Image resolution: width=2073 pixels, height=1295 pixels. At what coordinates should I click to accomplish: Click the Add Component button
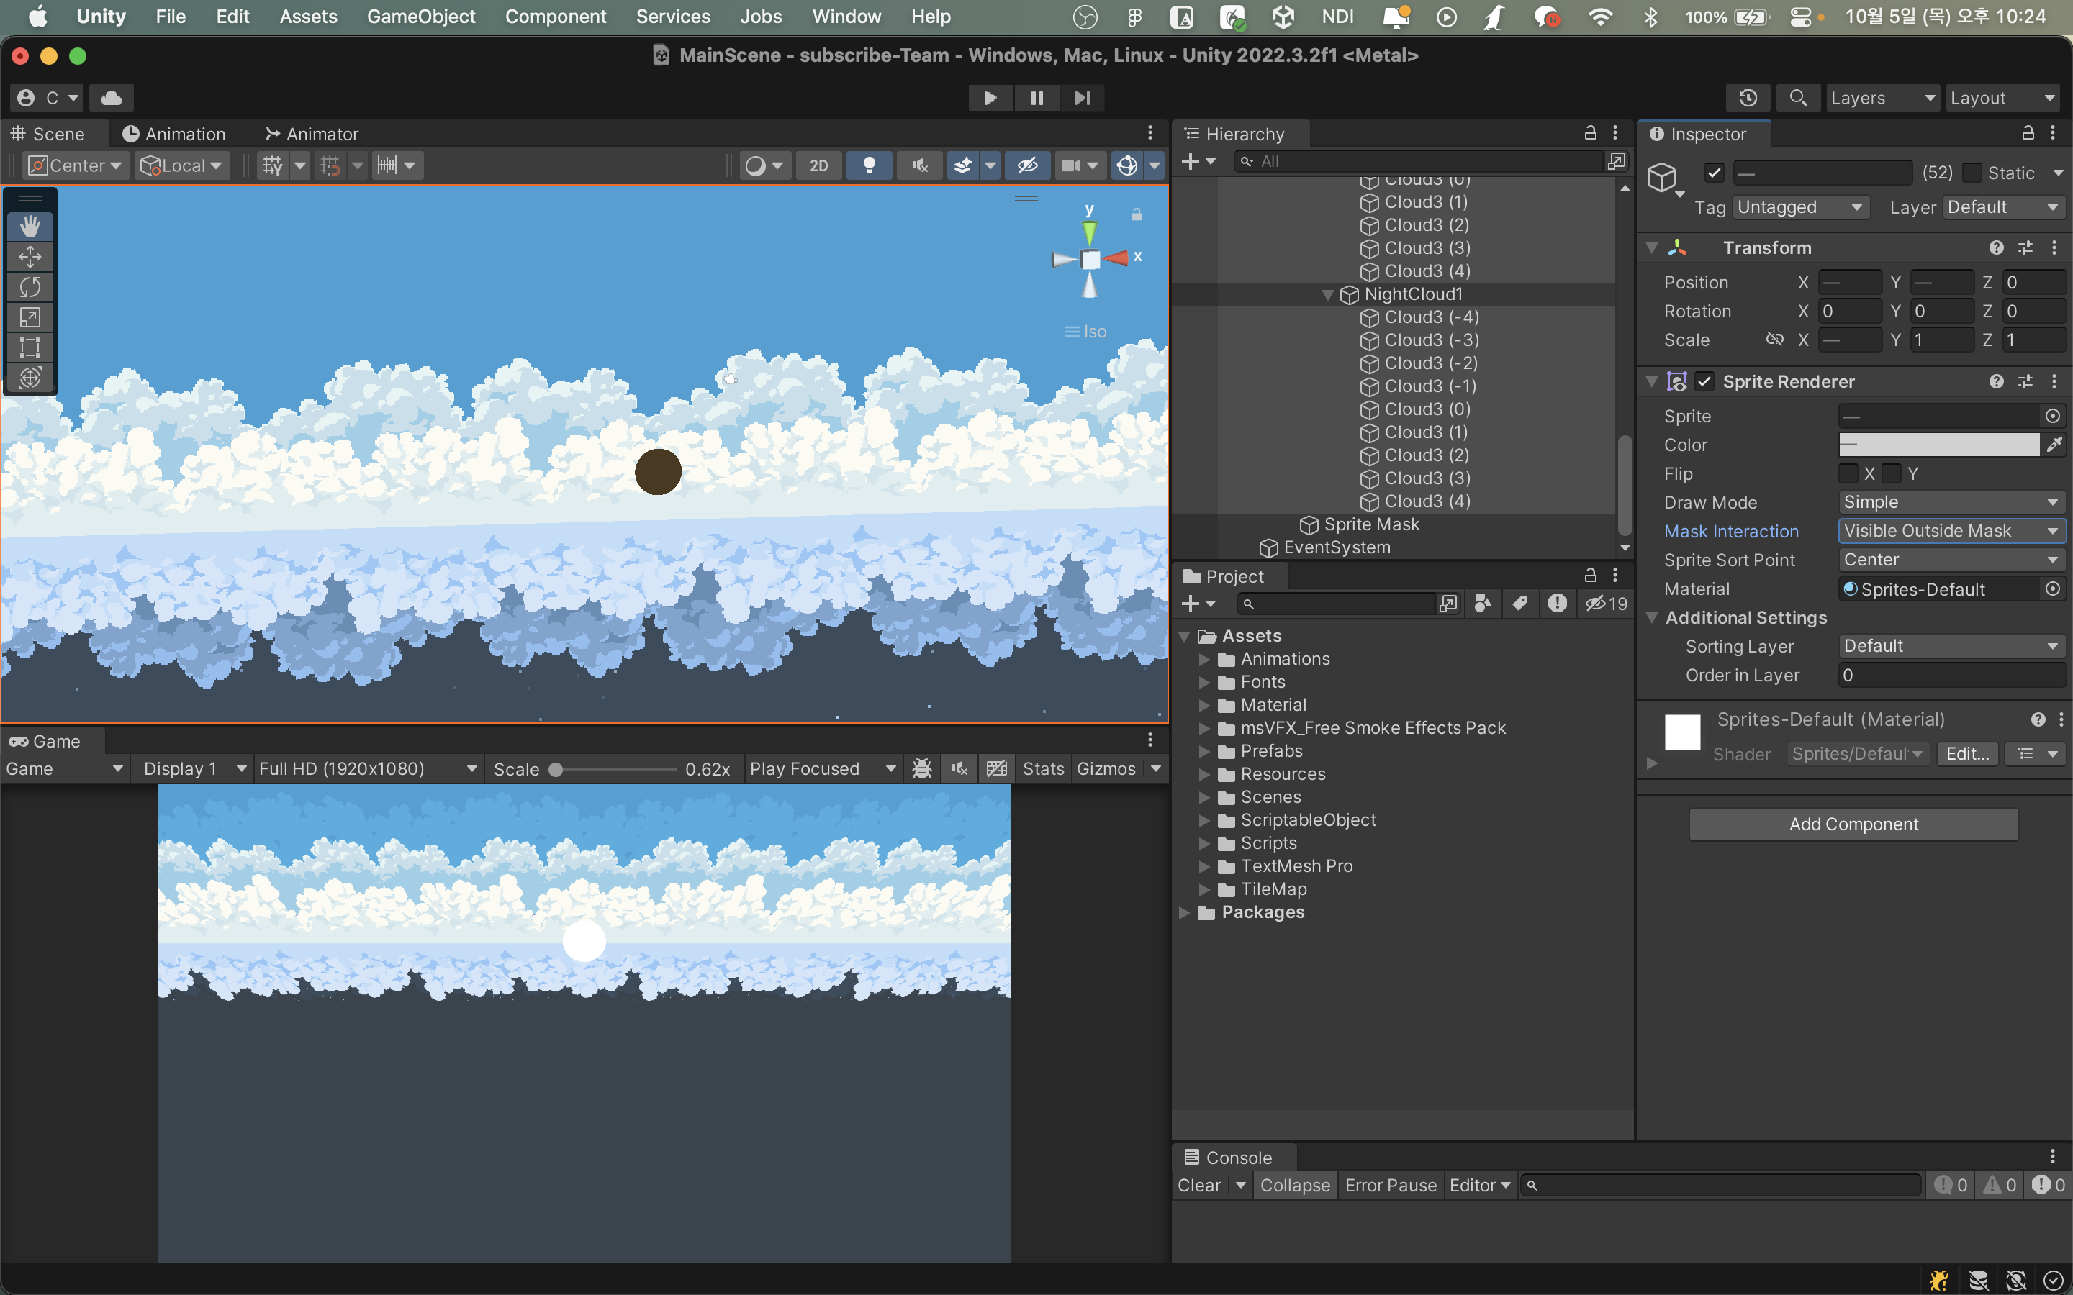(x=1853, y=824)
